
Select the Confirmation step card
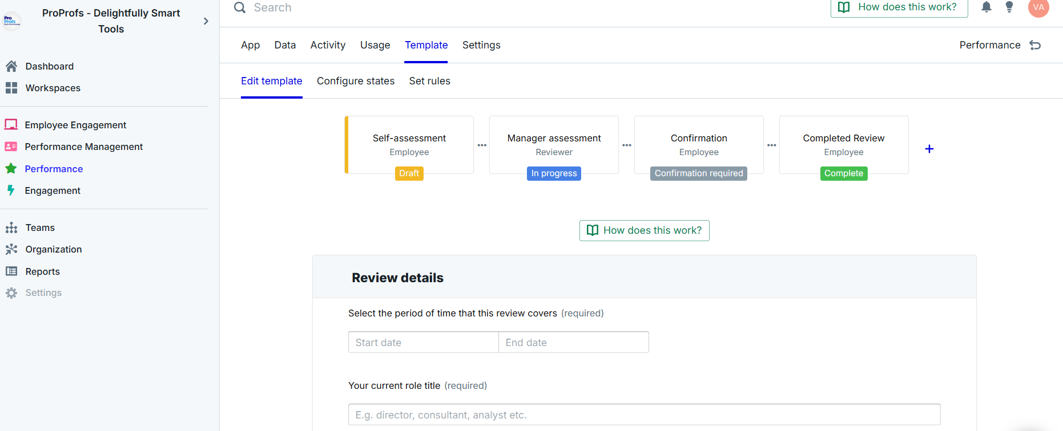(699, 145)
